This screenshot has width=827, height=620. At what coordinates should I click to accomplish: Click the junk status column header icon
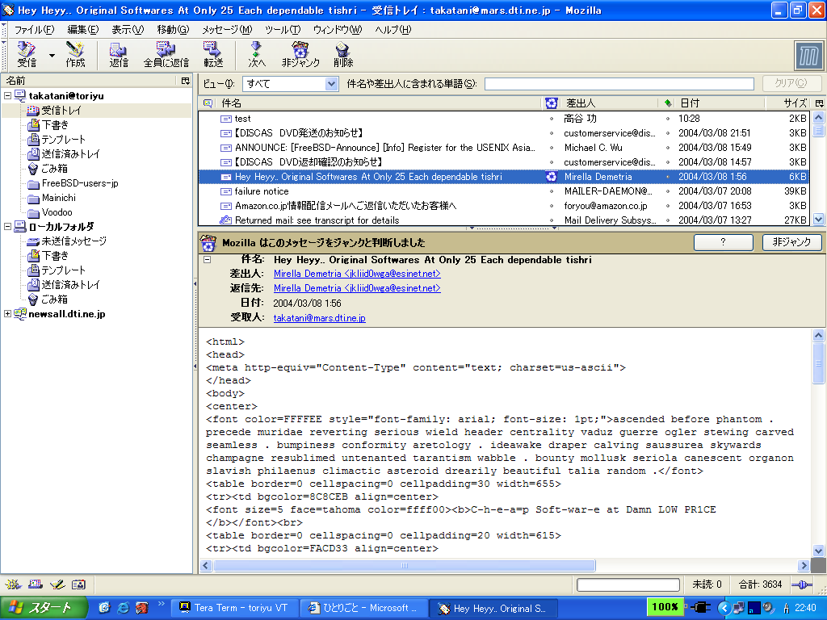click(x=551, y=103)
